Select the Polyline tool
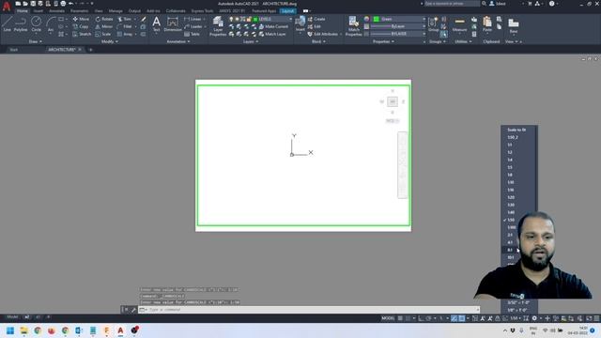601x338 pixels. (21, 24)
